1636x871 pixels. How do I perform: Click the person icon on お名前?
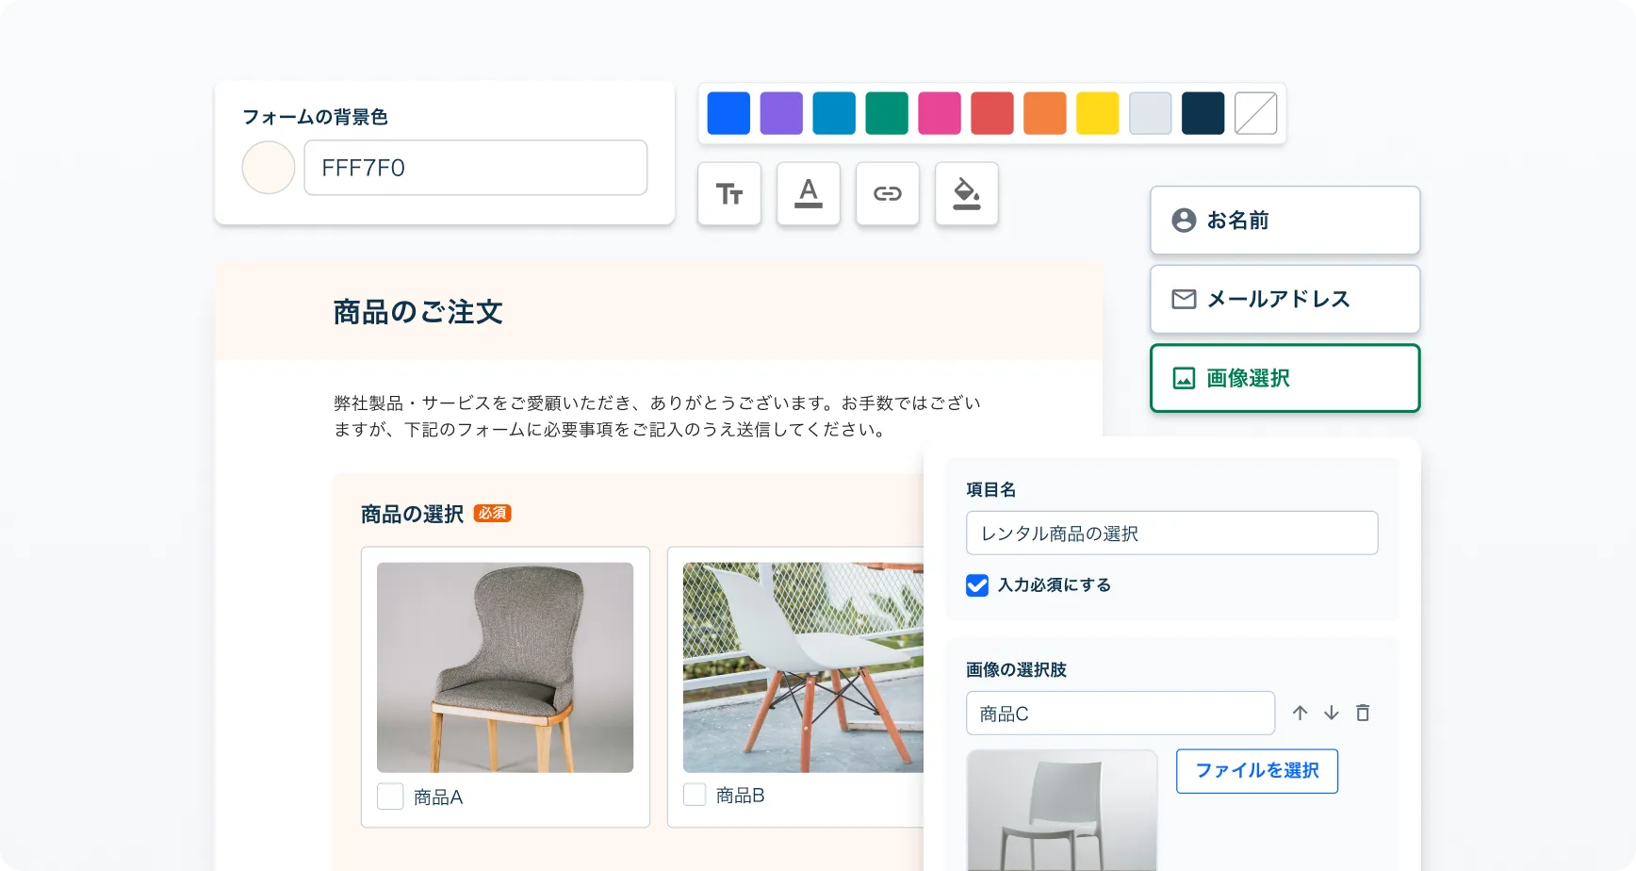pos(1184,221)
